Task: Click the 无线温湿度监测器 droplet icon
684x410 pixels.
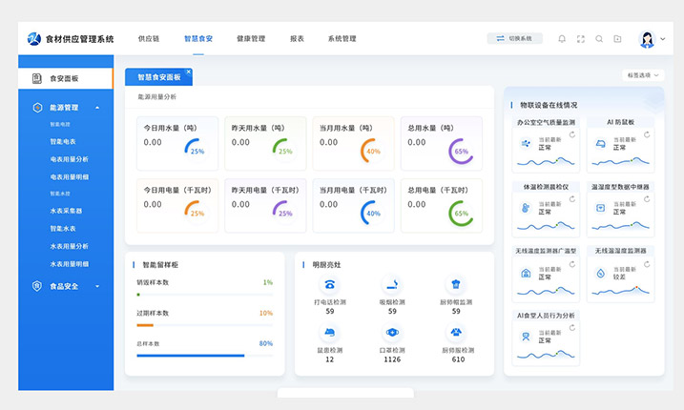Action: 601,273
